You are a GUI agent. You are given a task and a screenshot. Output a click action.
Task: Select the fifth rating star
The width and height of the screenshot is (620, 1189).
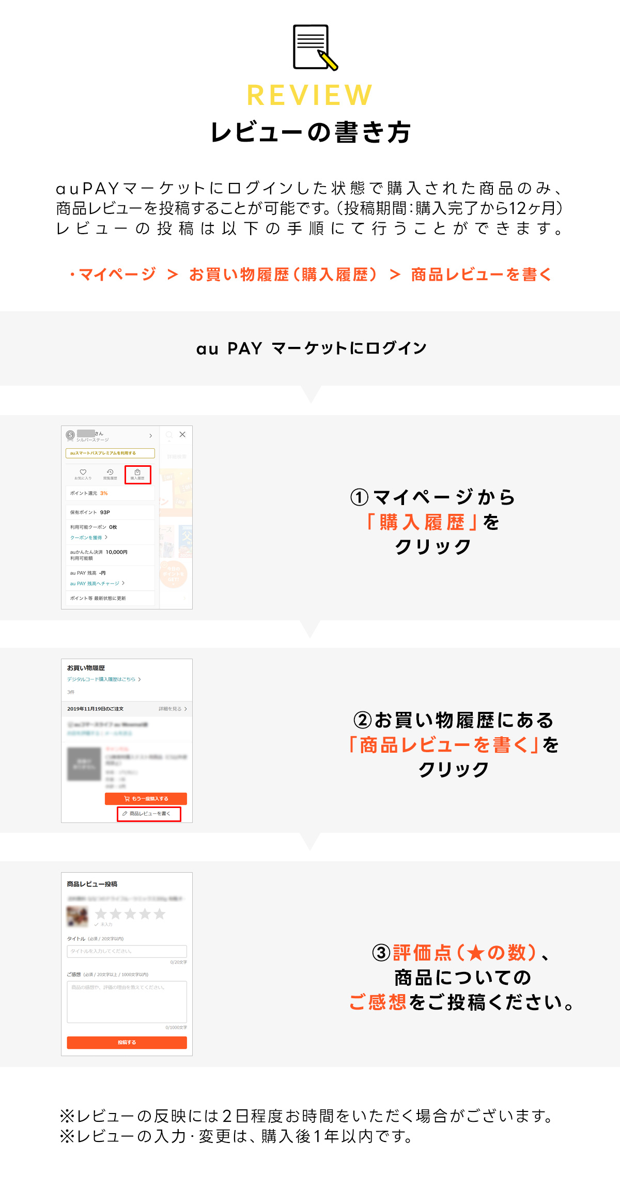(x=160, y=914)
